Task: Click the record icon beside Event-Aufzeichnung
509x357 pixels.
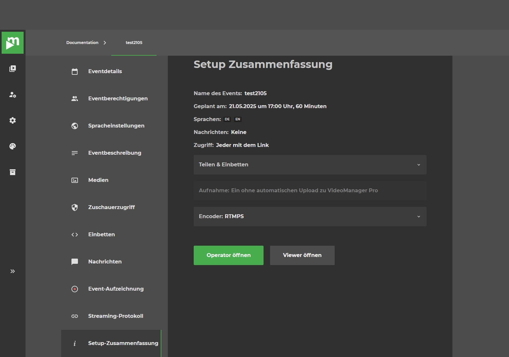Action: [x=75, y=289]
